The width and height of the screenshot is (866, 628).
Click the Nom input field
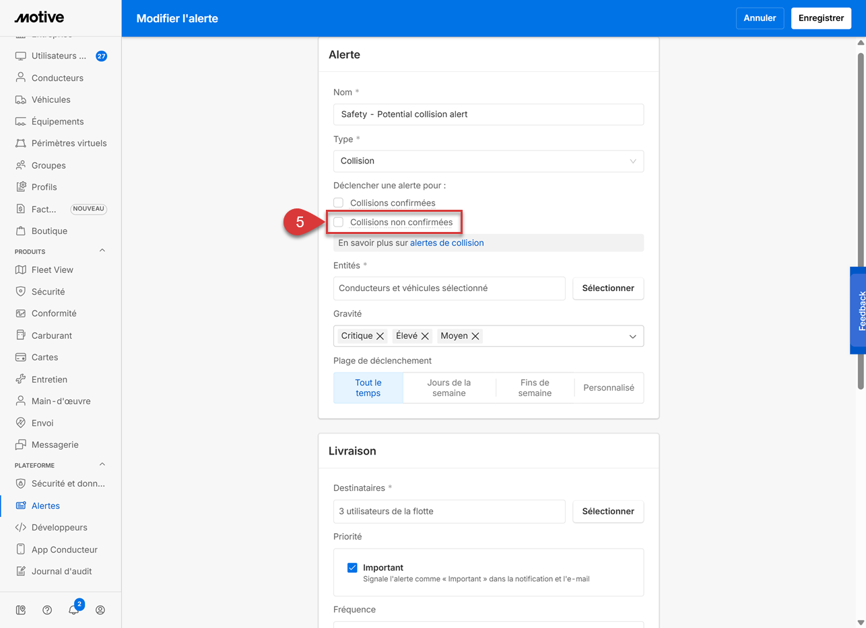[x=488, y=114]
